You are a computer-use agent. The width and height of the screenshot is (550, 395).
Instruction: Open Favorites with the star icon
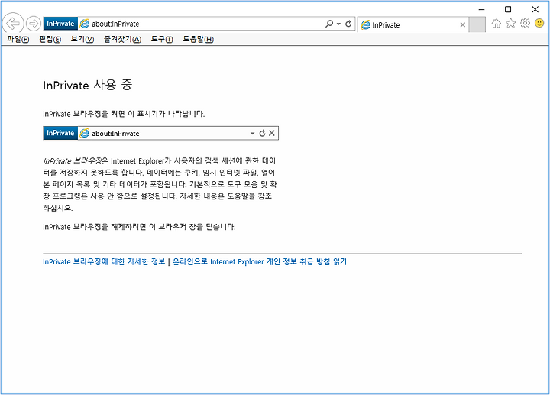point(511,23)
